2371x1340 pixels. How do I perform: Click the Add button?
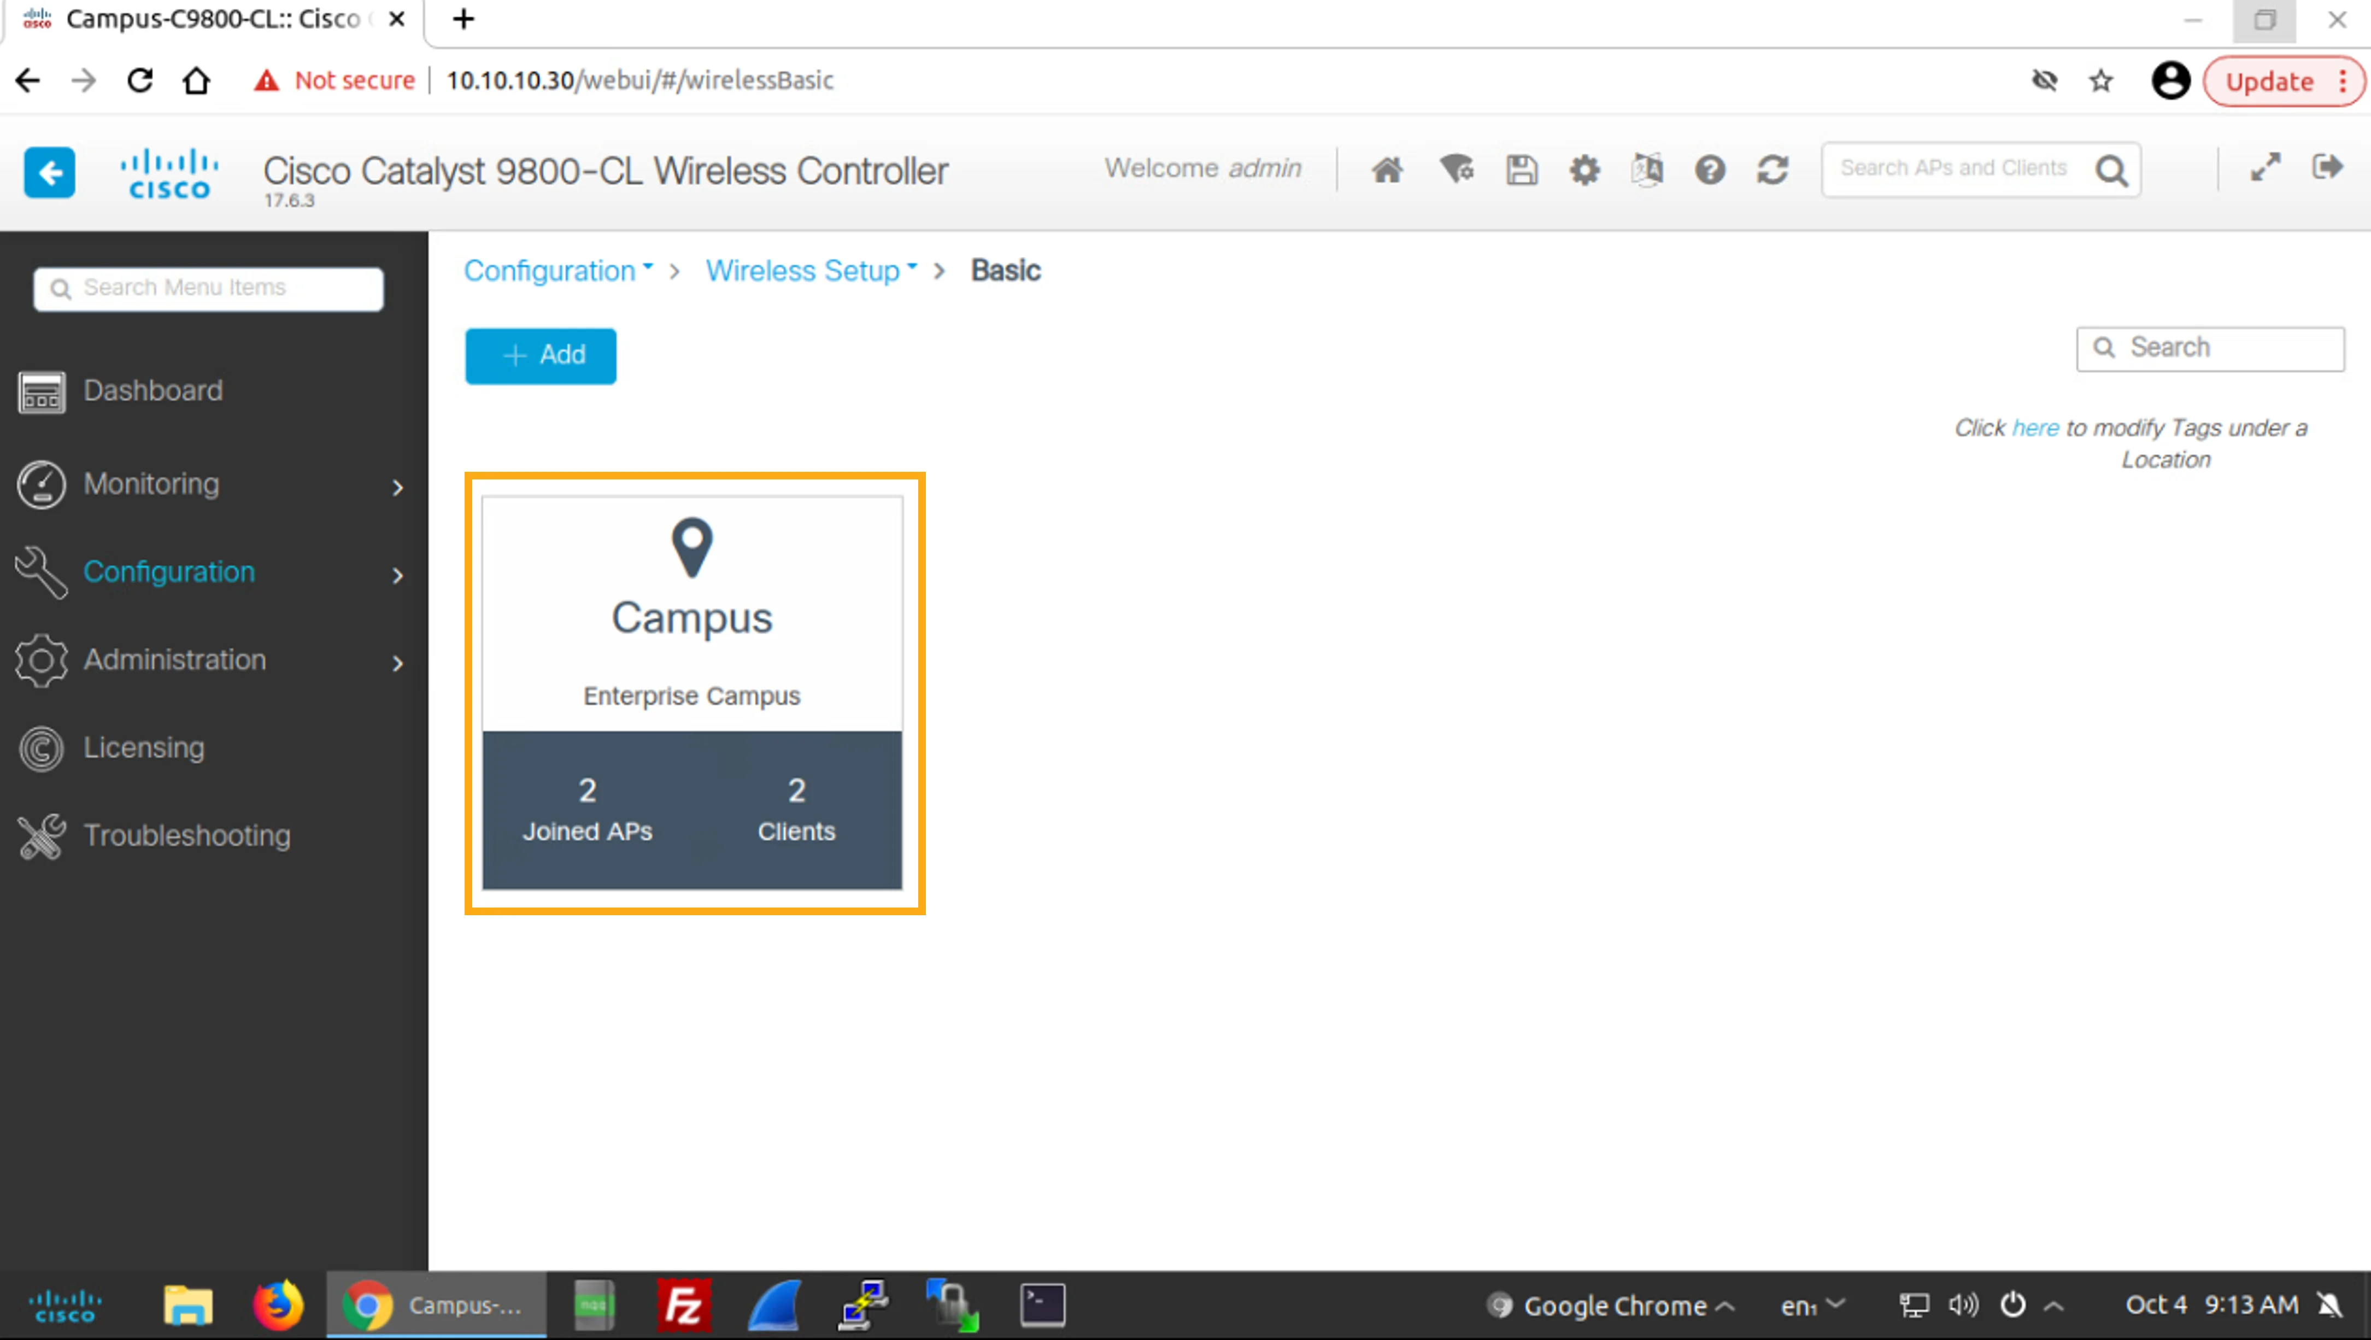click(541, 355)
